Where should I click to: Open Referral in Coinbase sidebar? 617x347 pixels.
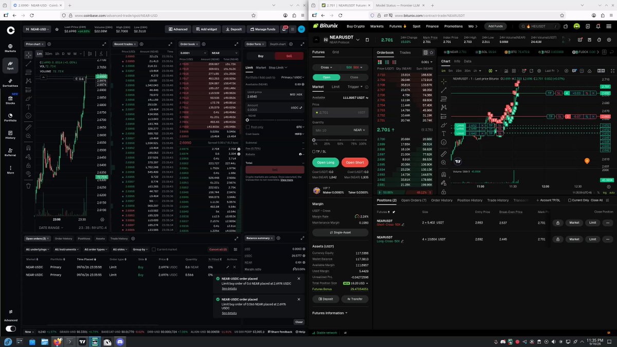coord(10,152)
